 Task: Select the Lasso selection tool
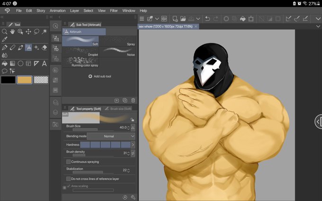point(36,31)
